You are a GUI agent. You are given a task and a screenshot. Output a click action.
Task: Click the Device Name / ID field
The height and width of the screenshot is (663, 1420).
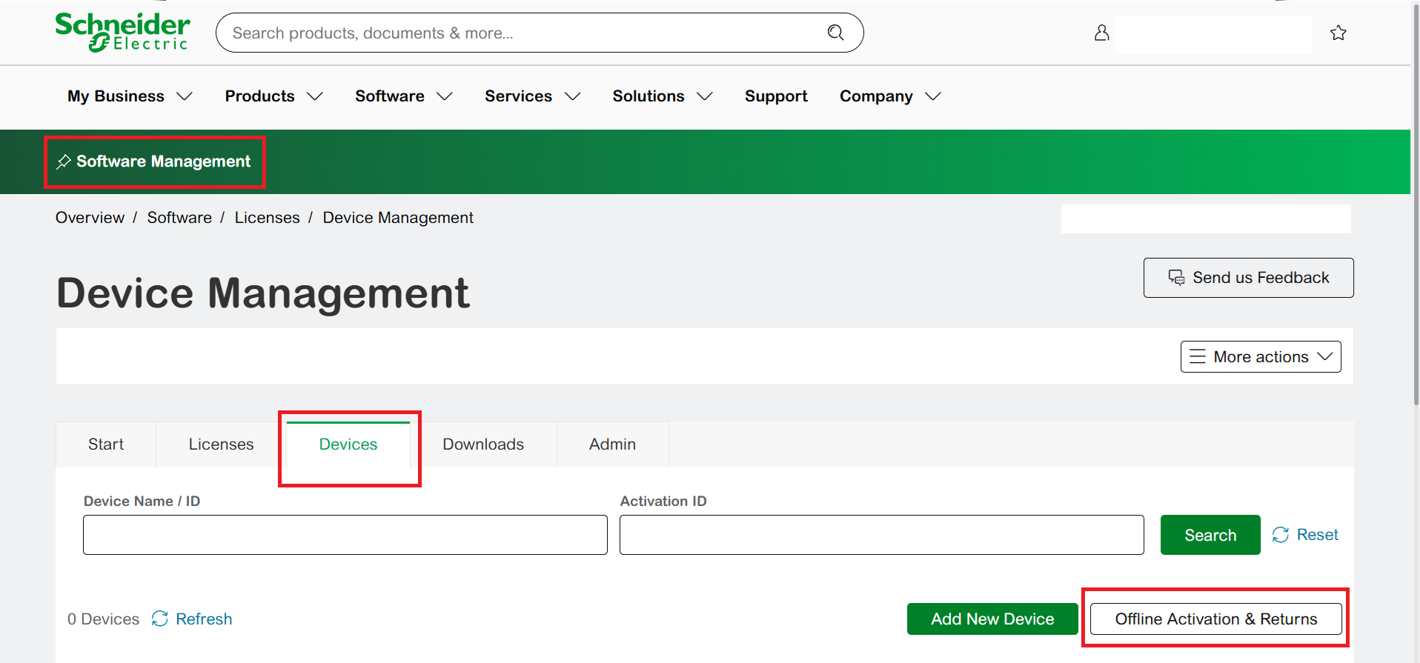coord(345,535)
